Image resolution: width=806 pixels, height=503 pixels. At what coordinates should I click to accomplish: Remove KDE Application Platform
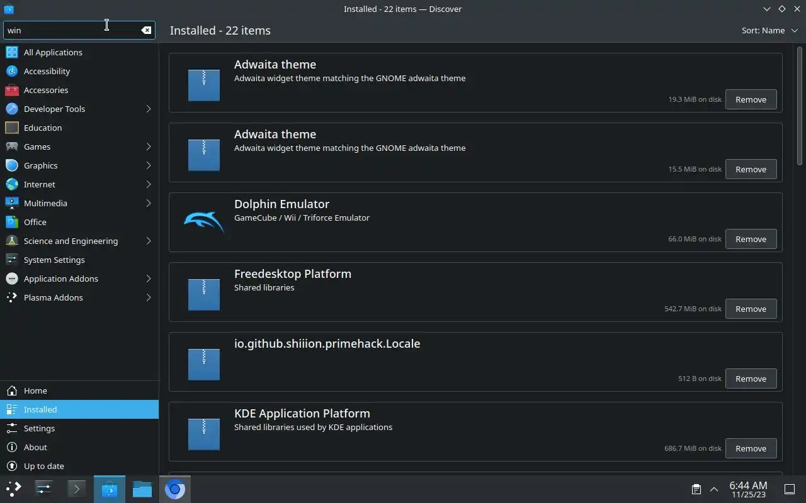pos(751,448)
